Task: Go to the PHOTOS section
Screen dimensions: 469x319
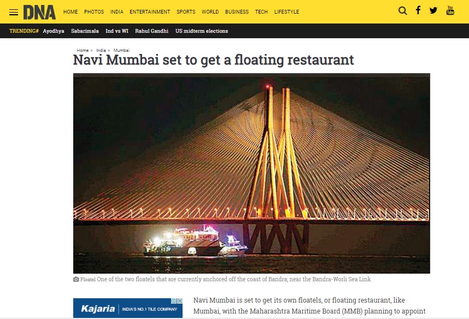Action: (94, 12)
